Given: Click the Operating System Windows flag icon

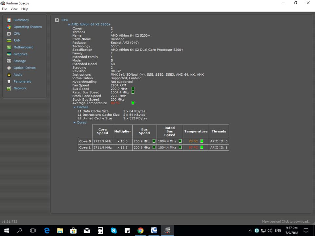Looking at the screenshot, I should [9, 27].
